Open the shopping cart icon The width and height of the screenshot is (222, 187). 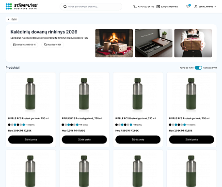188,6
